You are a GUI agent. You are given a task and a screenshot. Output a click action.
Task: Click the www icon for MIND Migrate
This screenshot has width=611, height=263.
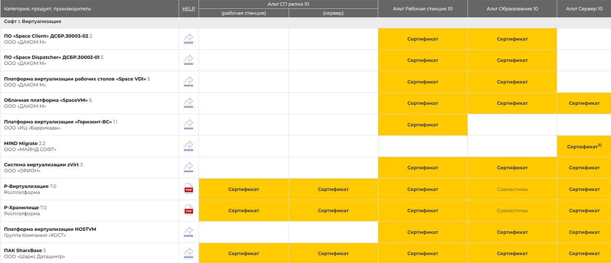(x=189, y=146)
